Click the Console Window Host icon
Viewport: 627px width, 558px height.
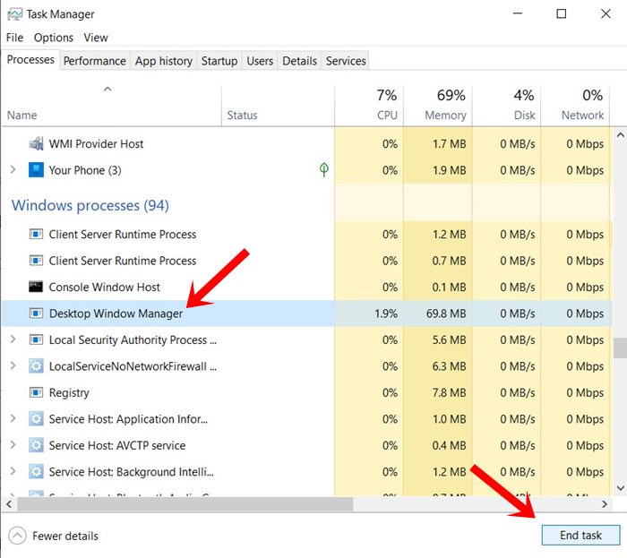pos(36,287)
